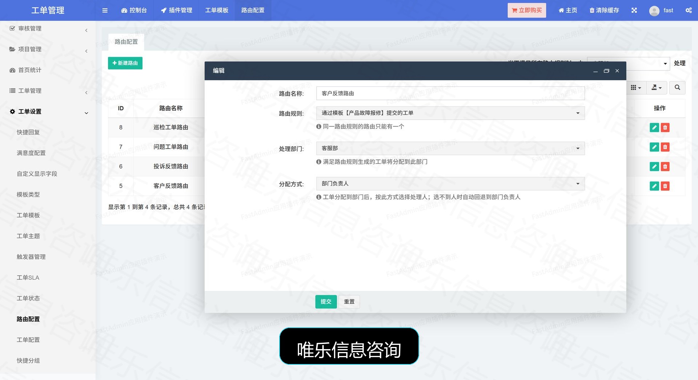Open the export data icon dropdown

[656, 88]
